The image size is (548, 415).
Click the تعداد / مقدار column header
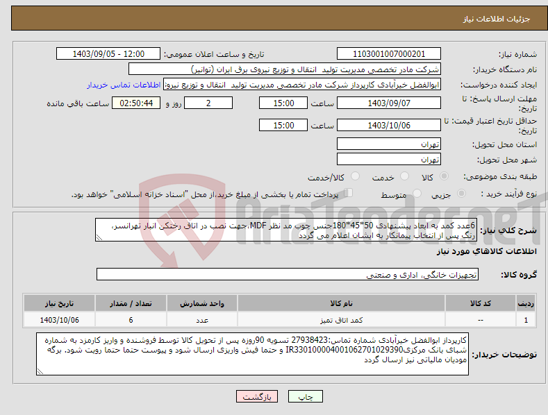(x=131, y=303)
